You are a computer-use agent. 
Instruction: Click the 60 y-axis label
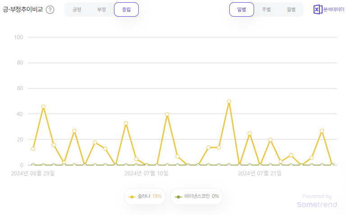click(20, 88)
